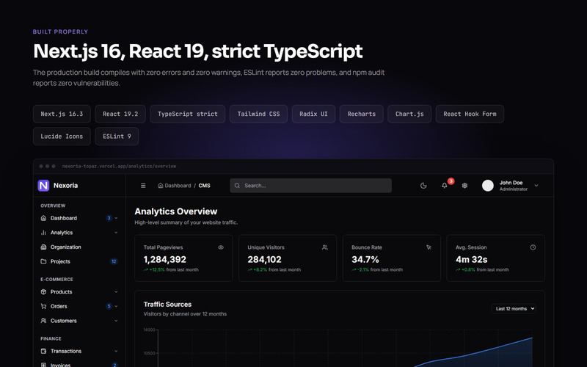Viewport: 587px width, 367px height.
Task: Click the Invoices document icon in sidebar
Action: [43, 365]
